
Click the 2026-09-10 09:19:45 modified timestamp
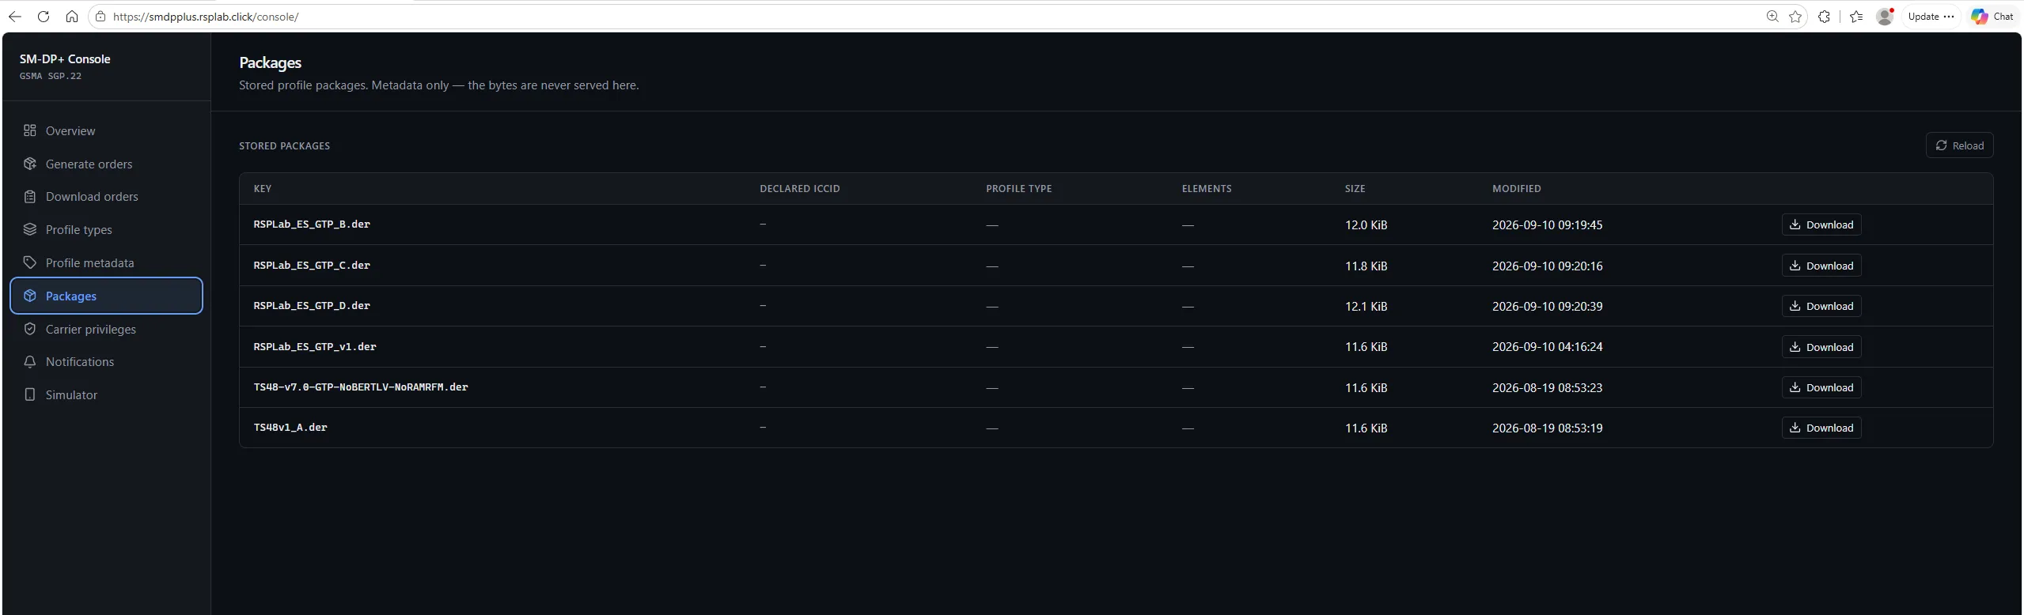[x=1548, y=225]
